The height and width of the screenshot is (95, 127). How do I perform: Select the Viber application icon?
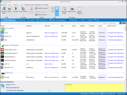click(x=2, y=40)
